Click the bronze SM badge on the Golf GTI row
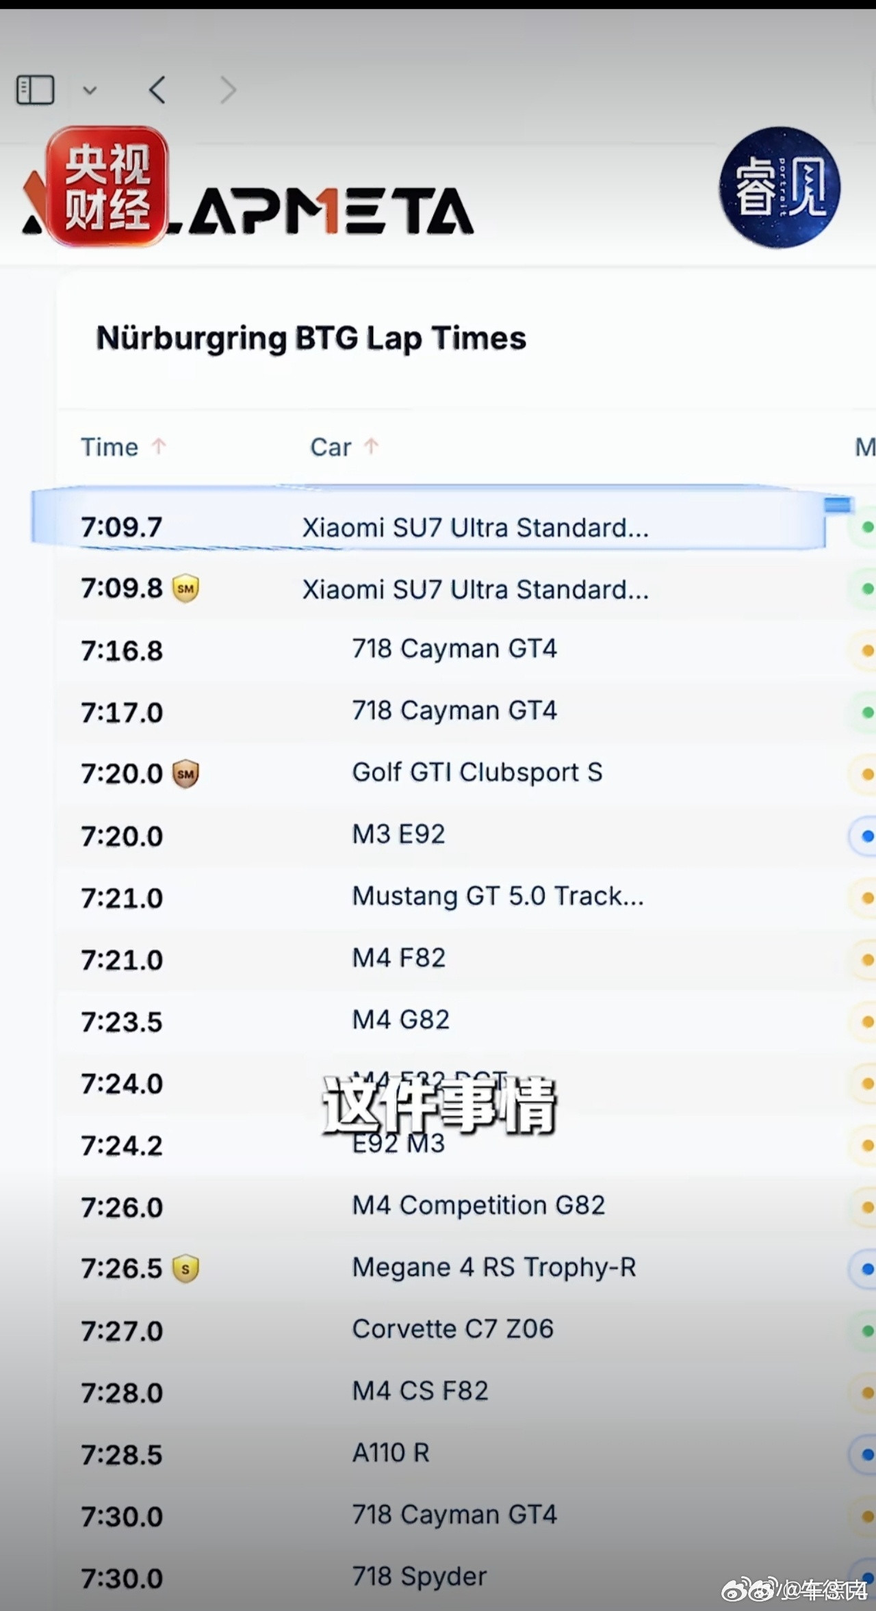 (185, 774)
